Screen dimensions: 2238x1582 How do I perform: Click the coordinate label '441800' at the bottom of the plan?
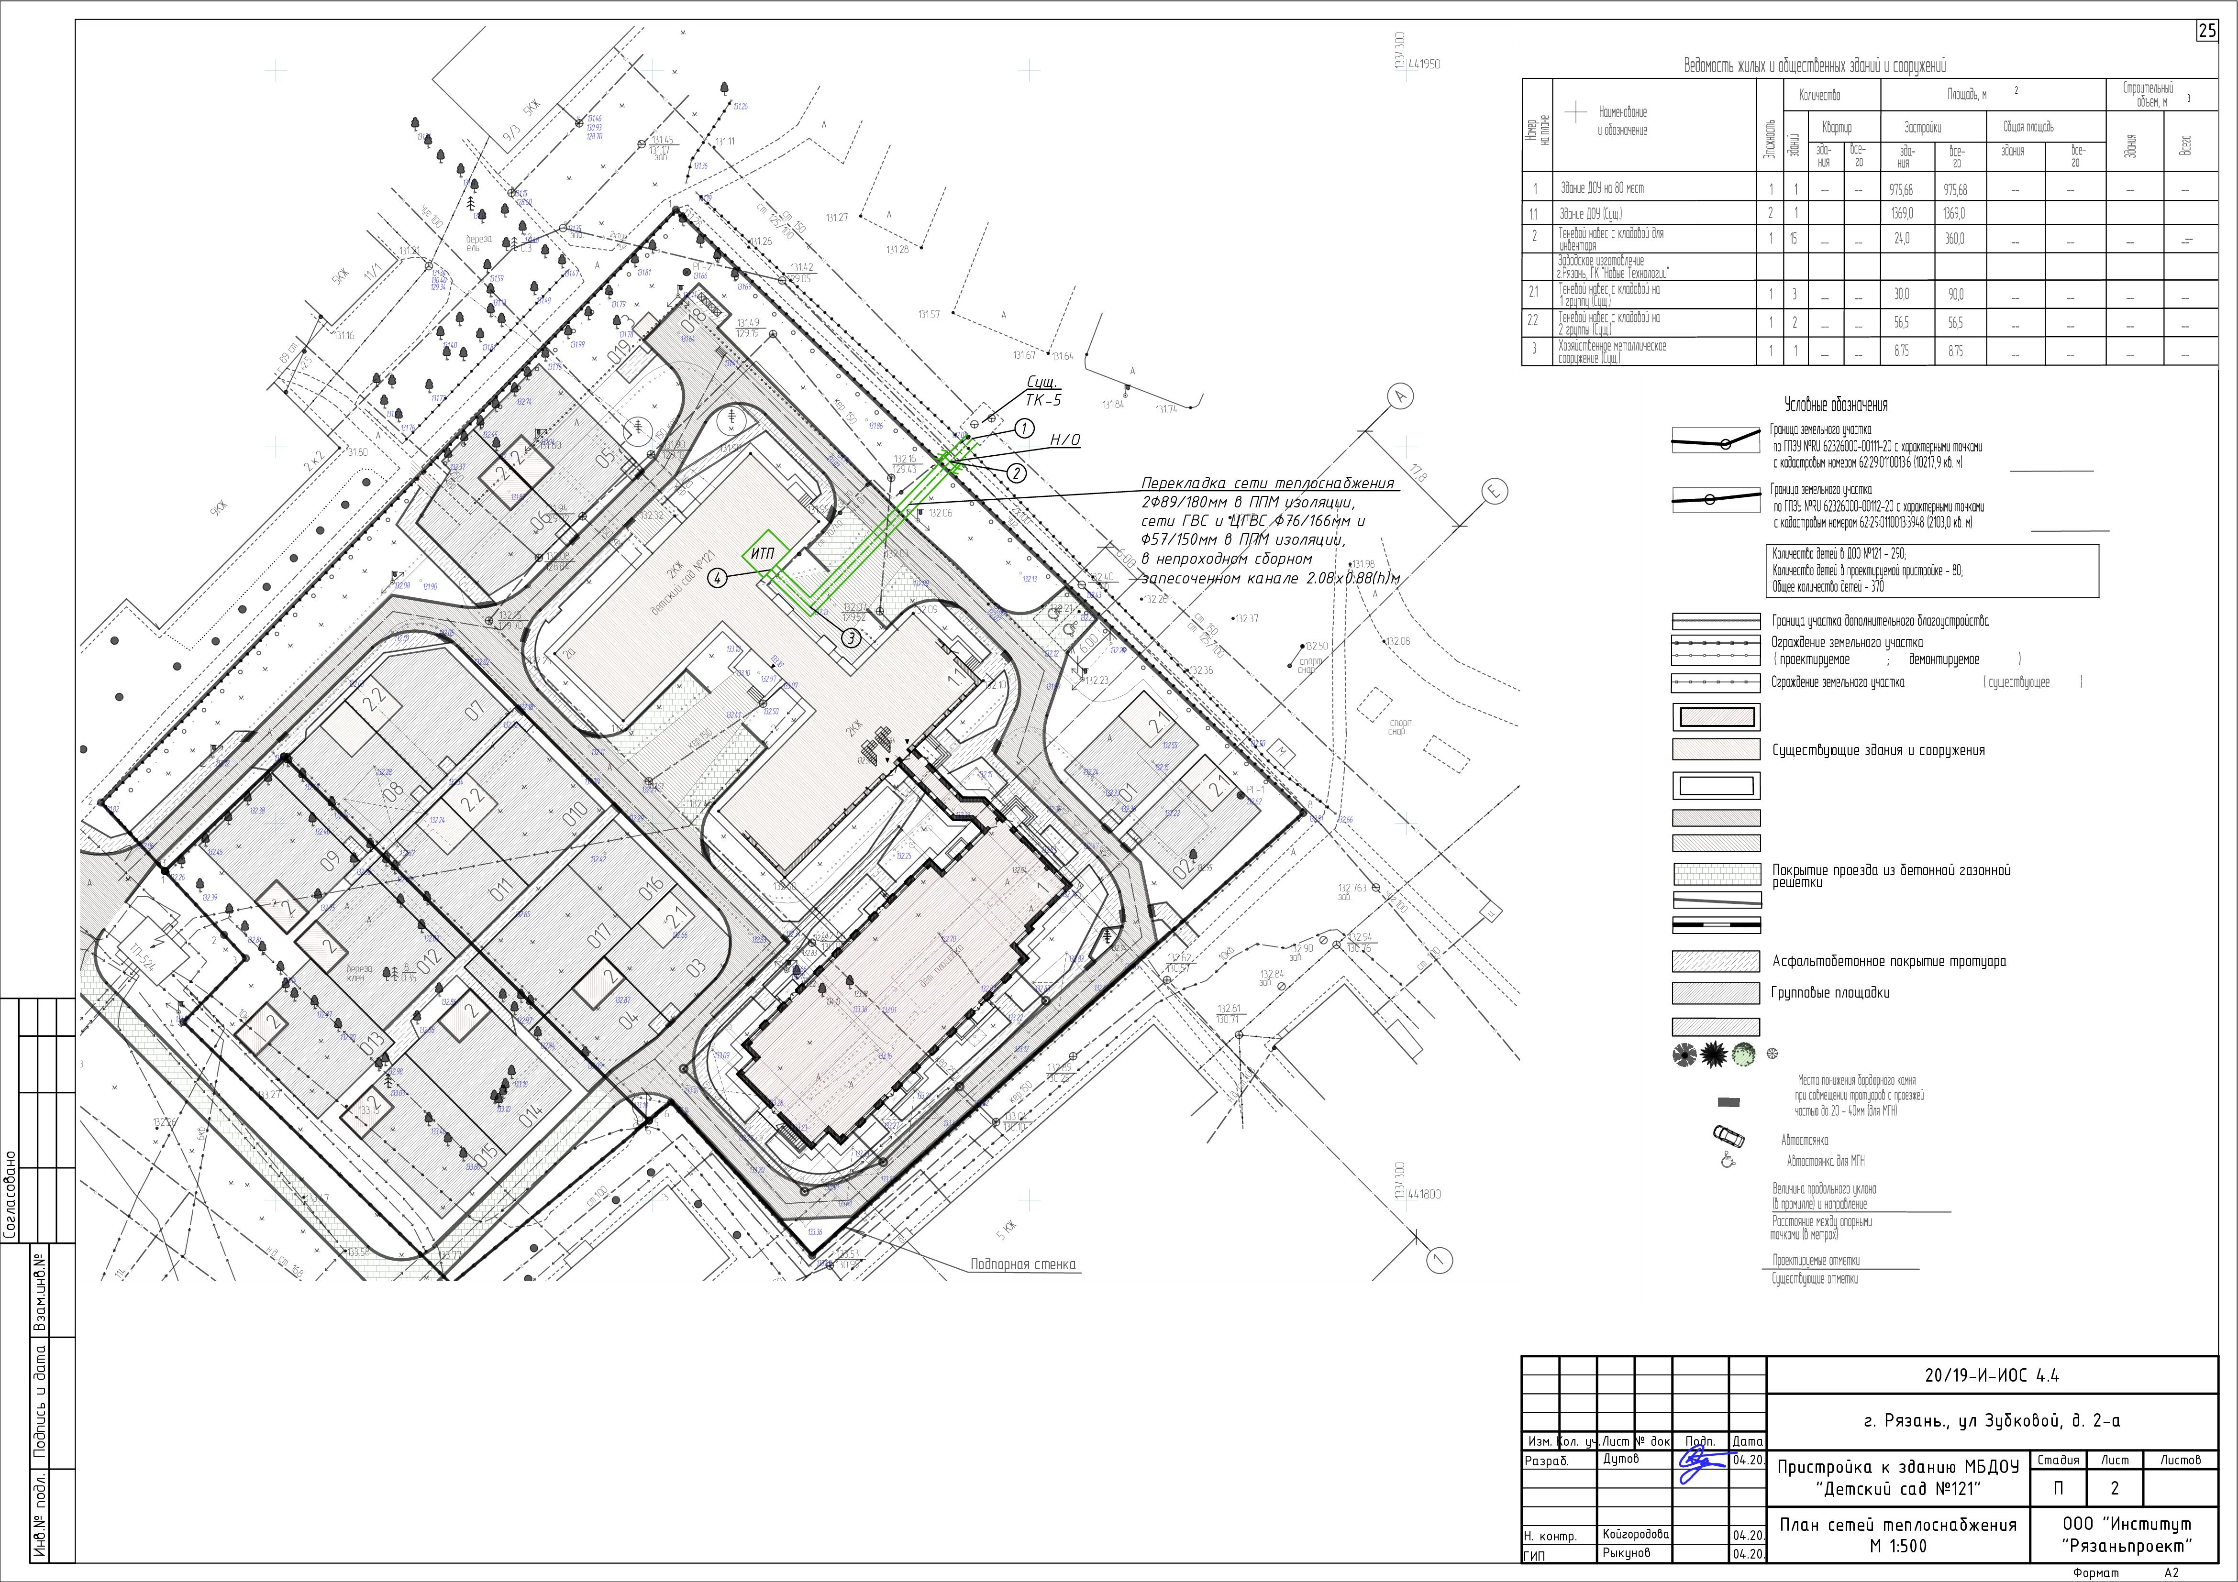1424,1193
